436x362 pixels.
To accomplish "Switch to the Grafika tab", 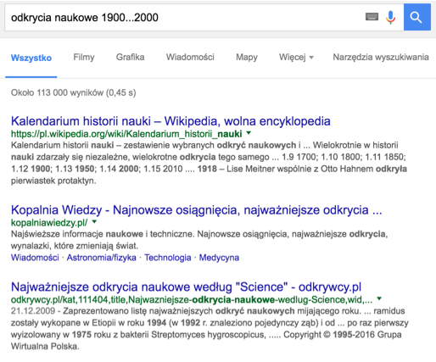I will tap(130, 57).
